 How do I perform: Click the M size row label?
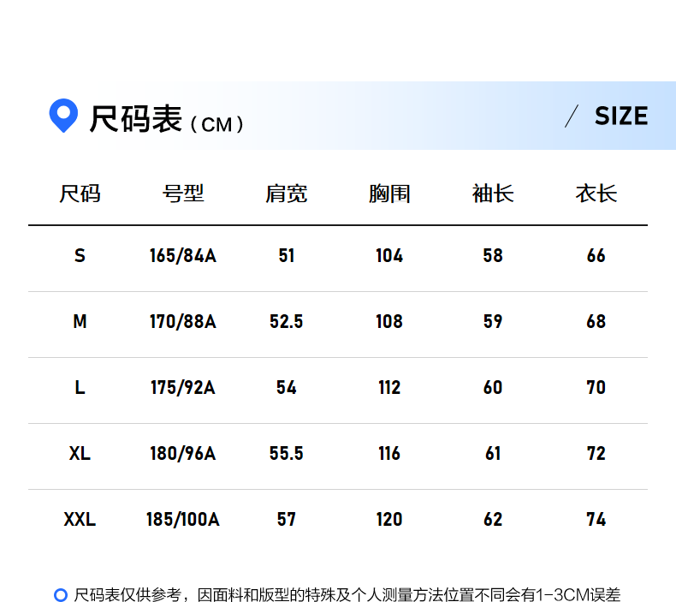pyautogui.click(x=80, y=321)
